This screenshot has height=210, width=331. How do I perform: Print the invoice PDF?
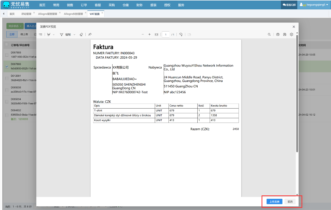tap(278, 34)
